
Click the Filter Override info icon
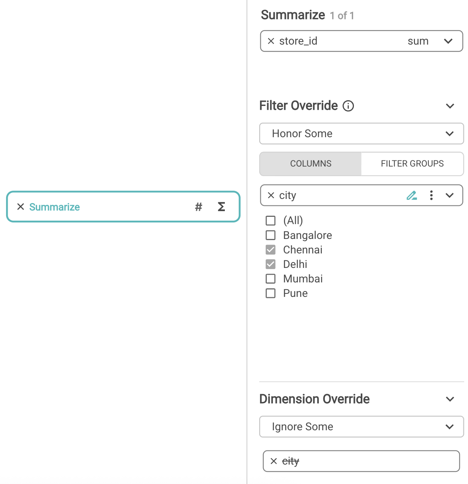pos(348,106)
